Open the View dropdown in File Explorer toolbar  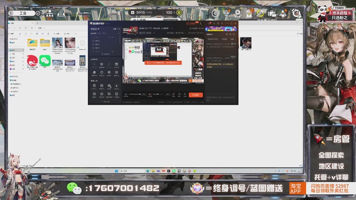(67, 34)
